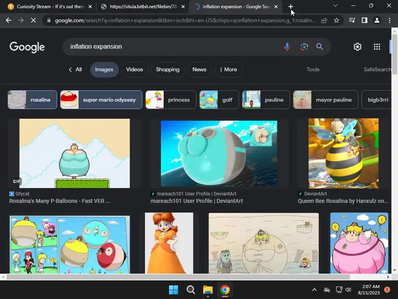Toggle the super mario odyssey filter chip
This screenshot has width=398, height=299.
click(x=101, y=100)
